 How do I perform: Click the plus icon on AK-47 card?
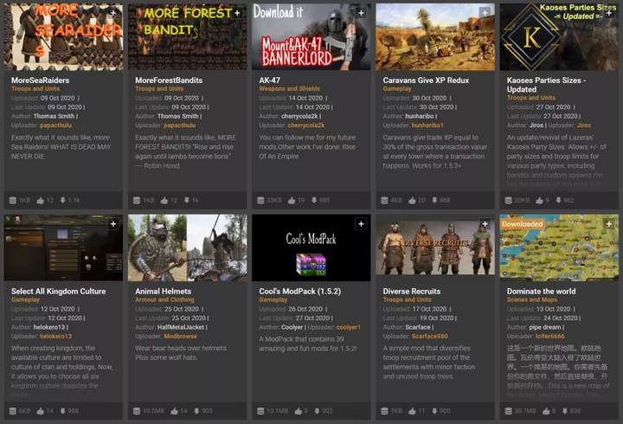pos(361,13)
